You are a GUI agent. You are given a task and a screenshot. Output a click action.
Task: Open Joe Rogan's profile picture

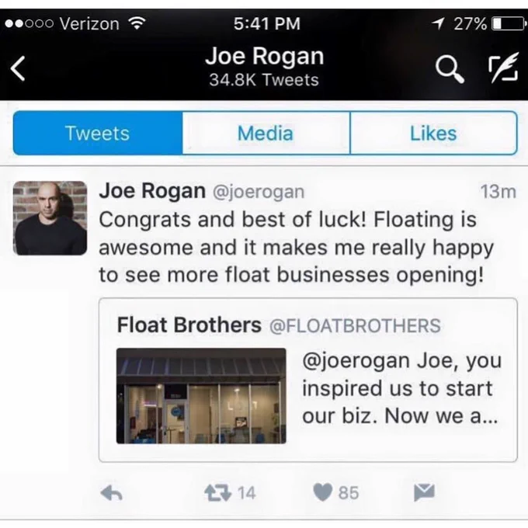click(x=50, y=218)
